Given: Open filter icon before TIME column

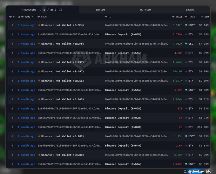Looking at the screenshot, I should point(22,17).
